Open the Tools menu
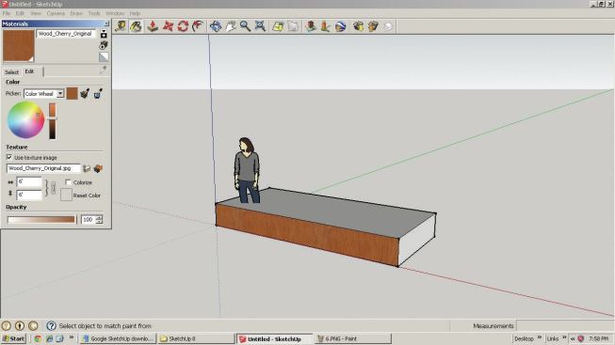 94,13
